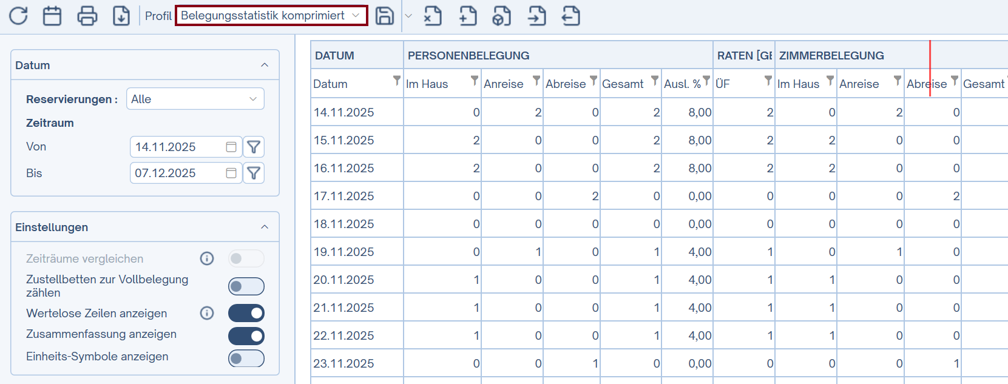Disable Wertelose Zeilen anzeigen switch
Image resolution: width=1008 pixels, height=384 pixels.
(246, 313)
